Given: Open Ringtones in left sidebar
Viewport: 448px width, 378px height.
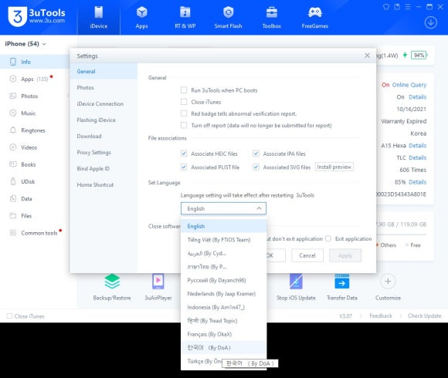Looking at the screenshot, I should (34, 130).
